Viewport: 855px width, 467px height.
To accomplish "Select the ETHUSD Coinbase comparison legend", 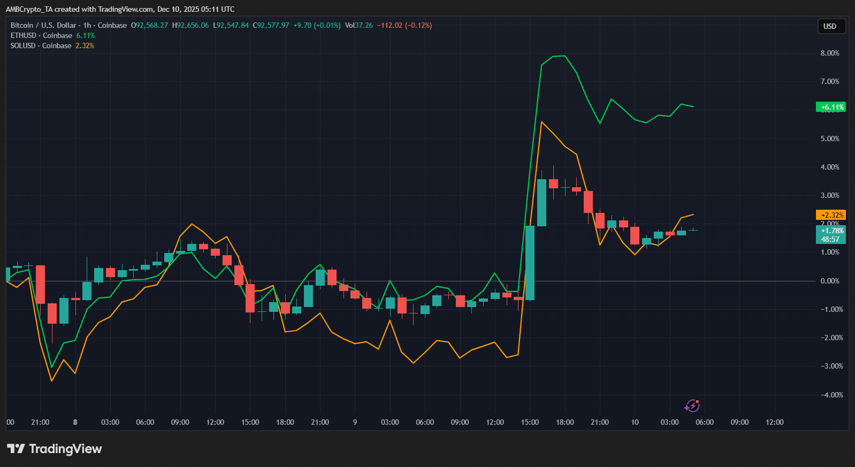I will pos(41,35).
